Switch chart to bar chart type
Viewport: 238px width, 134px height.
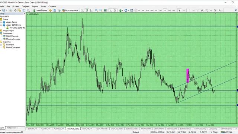tap(83, 10)
